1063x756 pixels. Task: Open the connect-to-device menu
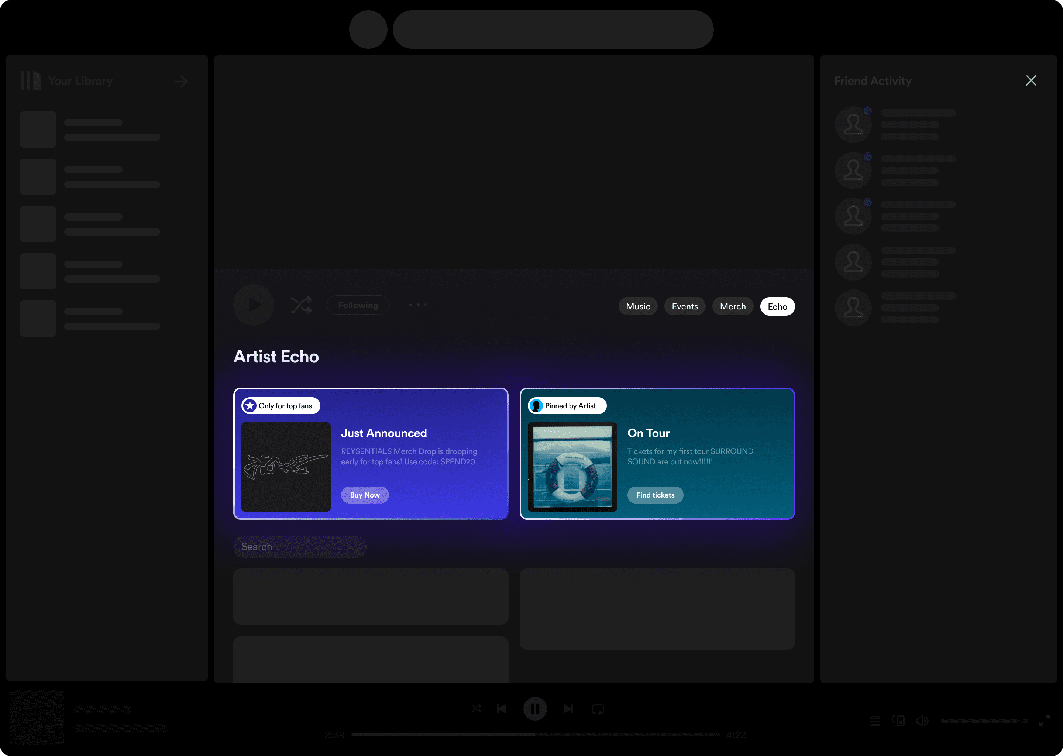pyautogui.click(x=898, y=721)
